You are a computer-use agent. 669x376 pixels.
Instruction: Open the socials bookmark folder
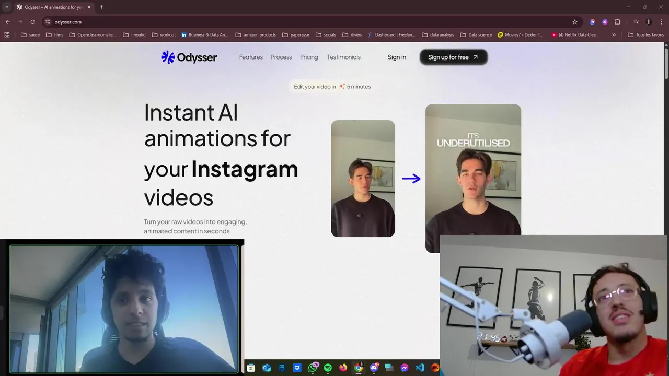pos(326,35)
